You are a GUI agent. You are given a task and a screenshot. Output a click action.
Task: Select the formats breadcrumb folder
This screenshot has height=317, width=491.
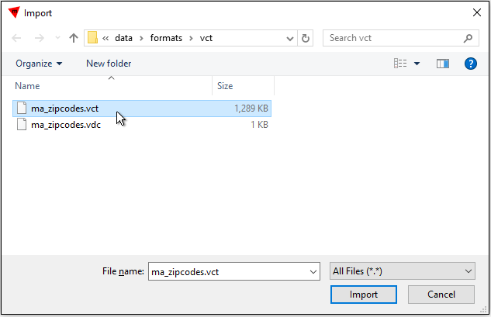tap(167, 38)
